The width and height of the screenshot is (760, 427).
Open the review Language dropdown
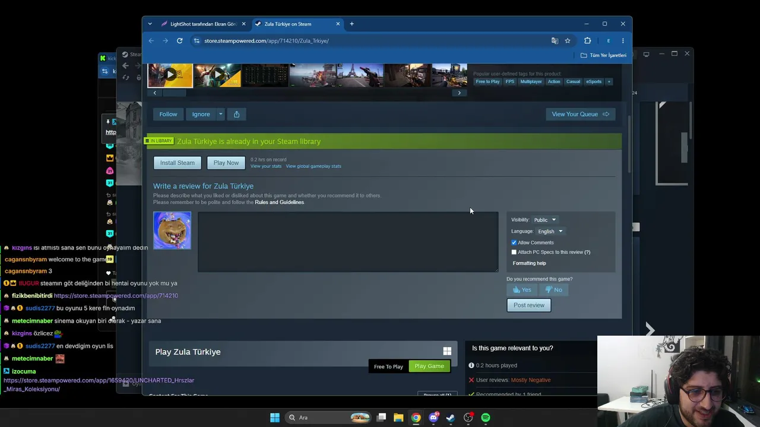pos(550,231)
